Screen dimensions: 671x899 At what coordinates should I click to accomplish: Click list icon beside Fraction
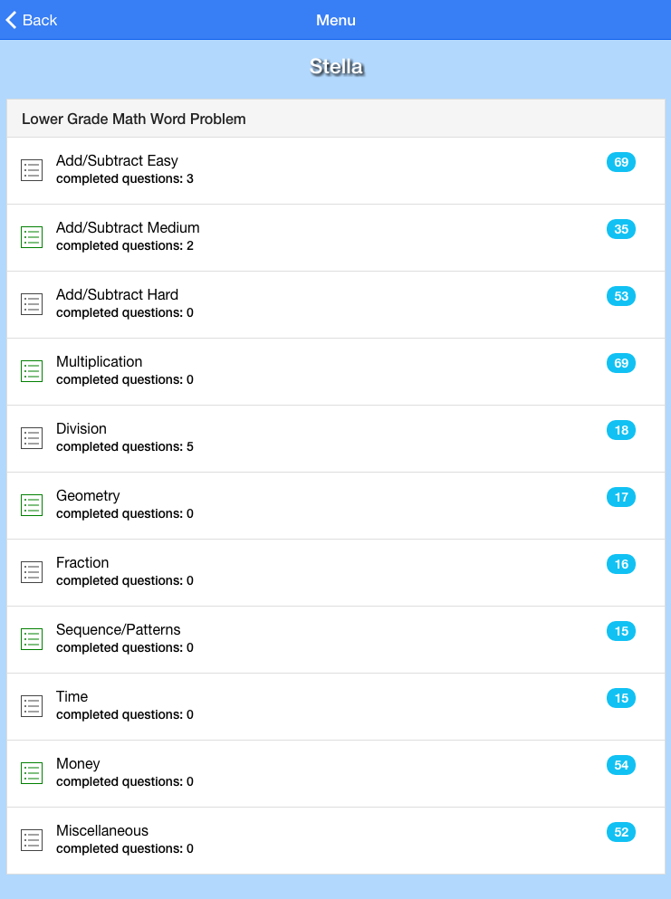(32, 572)
